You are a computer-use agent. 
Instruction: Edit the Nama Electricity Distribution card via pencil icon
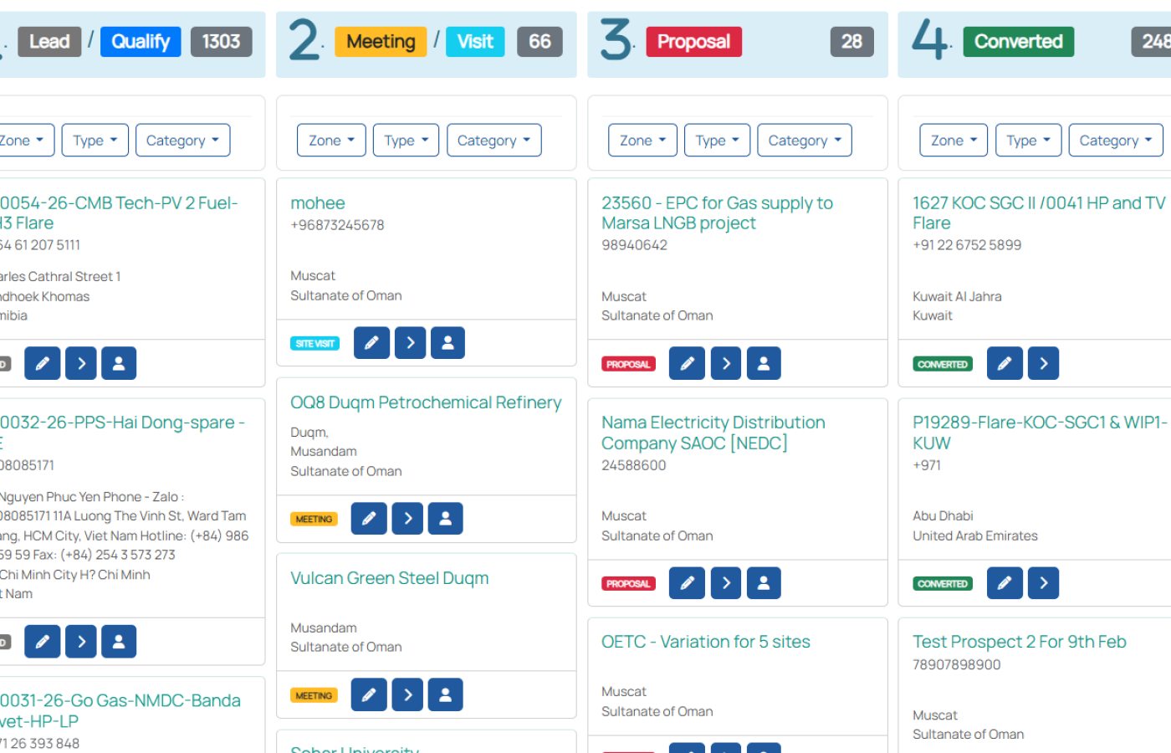pyautogui.click(x=687, y=582)
